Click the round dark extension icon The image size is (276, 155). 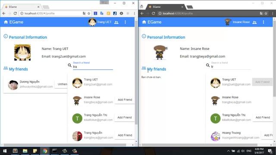click(121, 13)
